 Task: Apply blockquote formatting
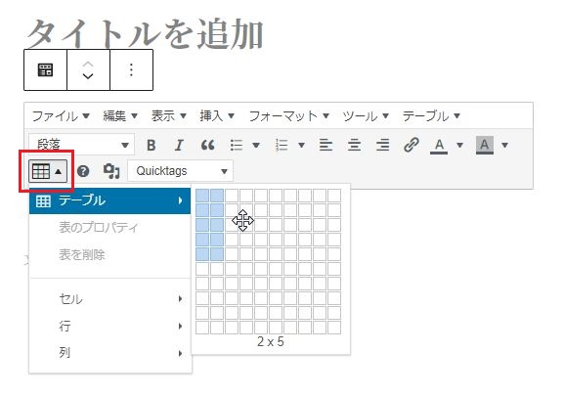[207, 146]
